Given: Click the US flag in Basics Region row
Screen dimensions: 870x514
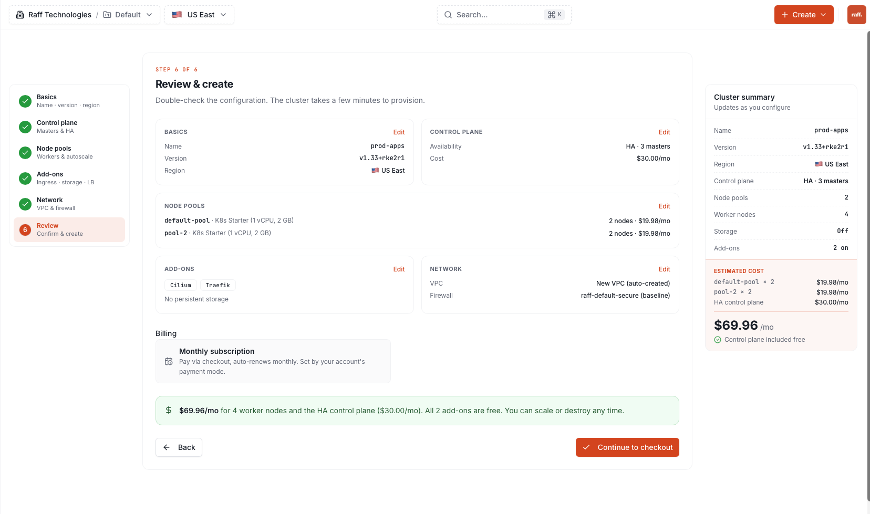Looking at the screenshot, I should click(375, 171).
